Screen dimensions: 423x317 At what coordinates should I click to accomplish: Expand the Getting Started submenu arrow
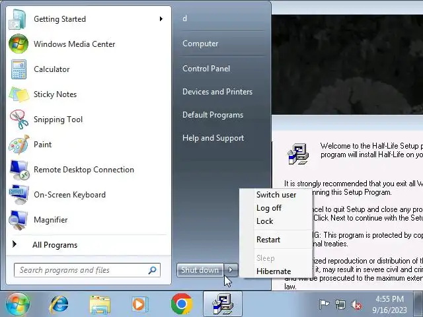(161, 19)
